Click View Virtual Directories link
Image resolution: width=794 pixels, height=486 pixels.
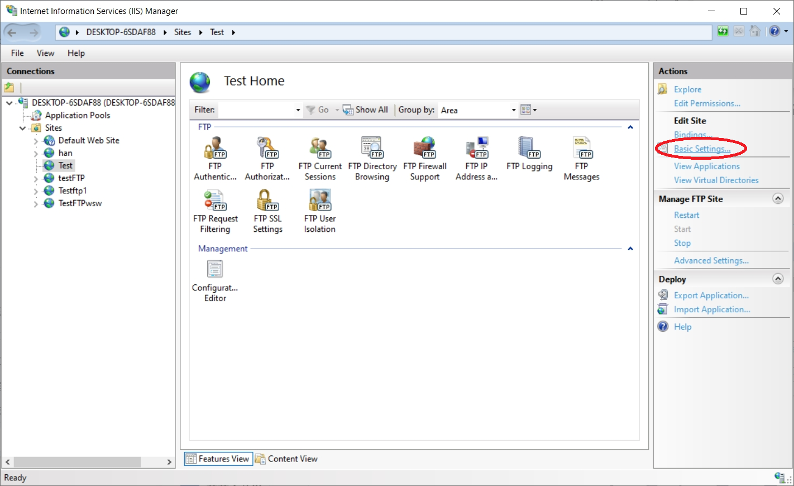pyautogui.click(x=716, y=180)
